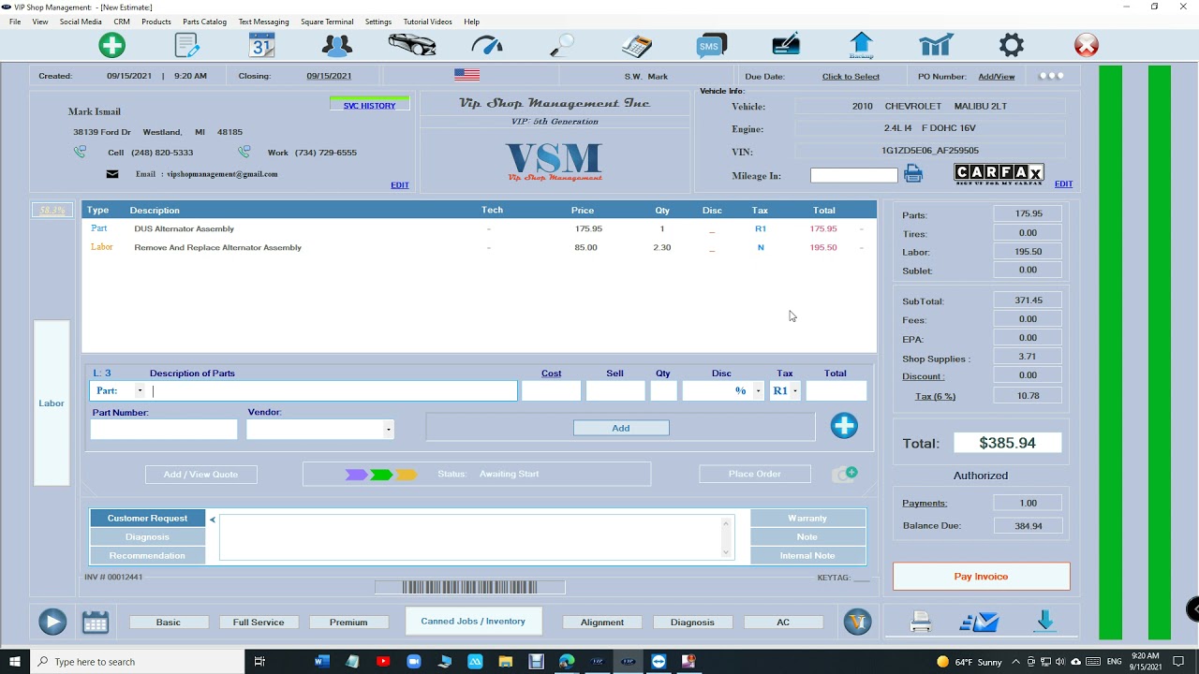Open the reports bar chart icon

pyautogui.click(x=936, y=45)
